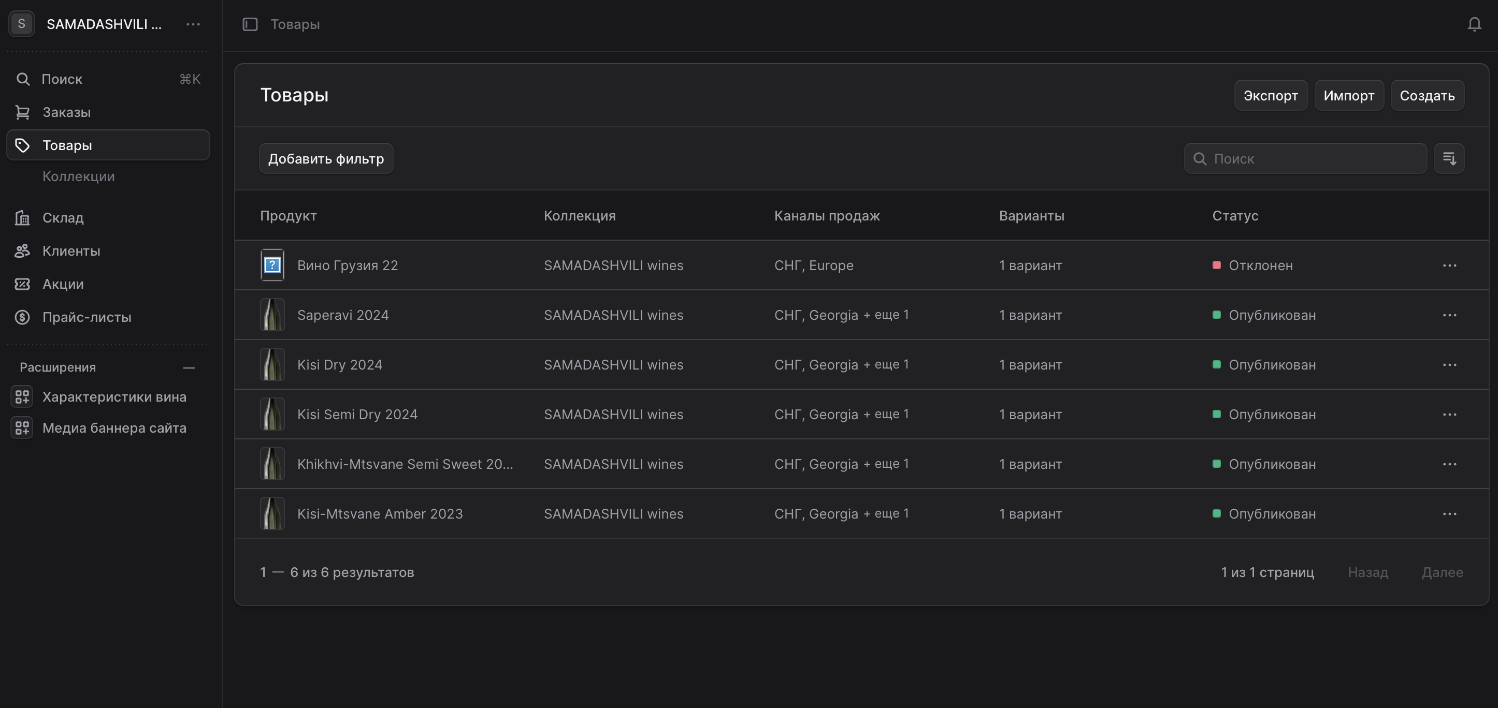Click the Коллекция column header
The image size is (1498, 708).
pyautogui.click(x=579, y=216)
